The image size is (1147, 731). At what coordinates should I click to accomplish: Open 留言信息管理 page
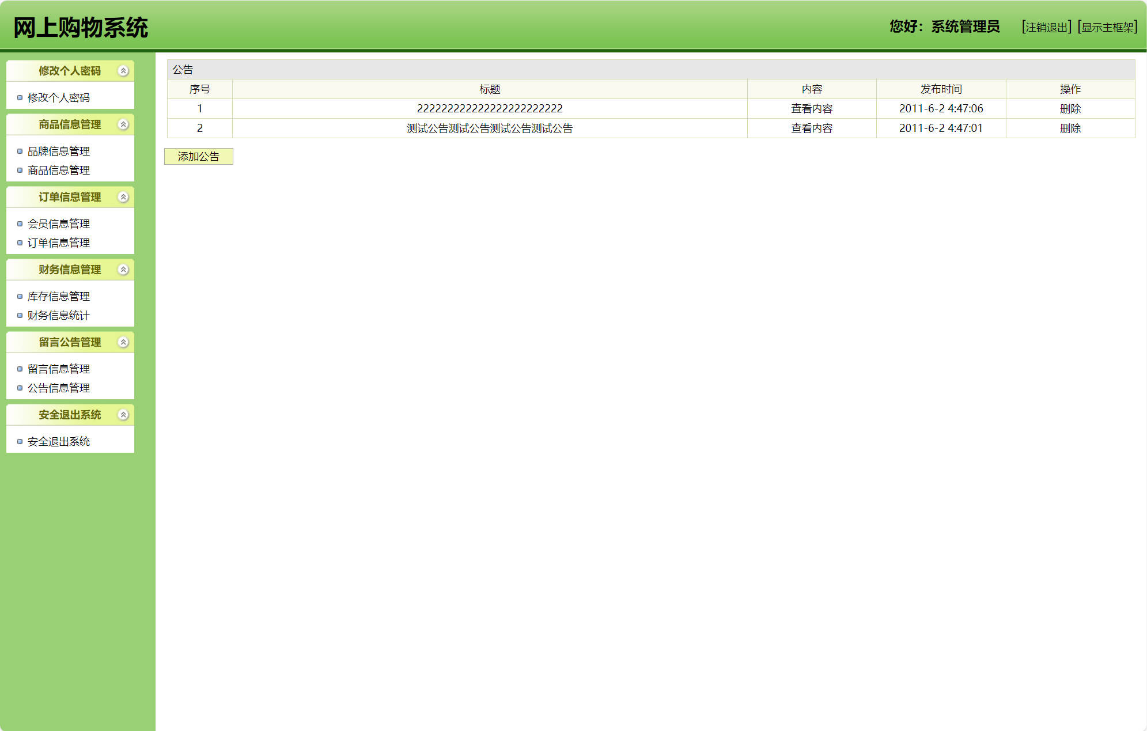pos(59,369)
